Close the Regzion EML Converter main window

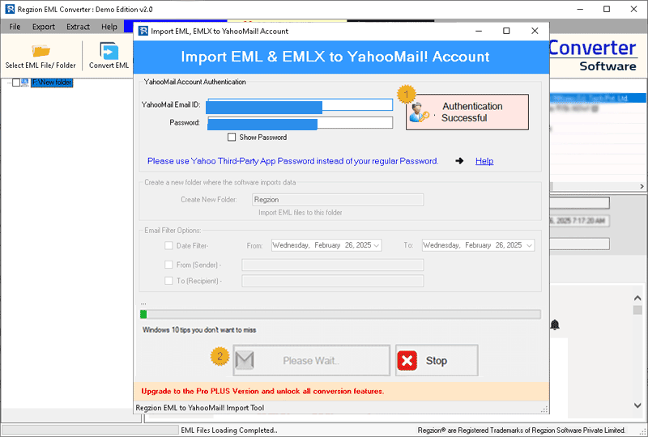[x=633, y=9]
